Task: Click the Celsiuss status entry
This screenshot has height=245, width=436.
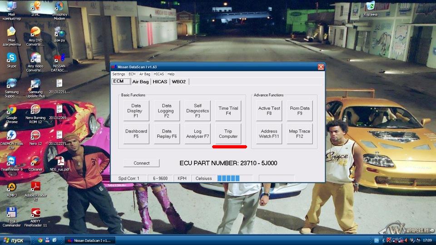Action: 203,178
